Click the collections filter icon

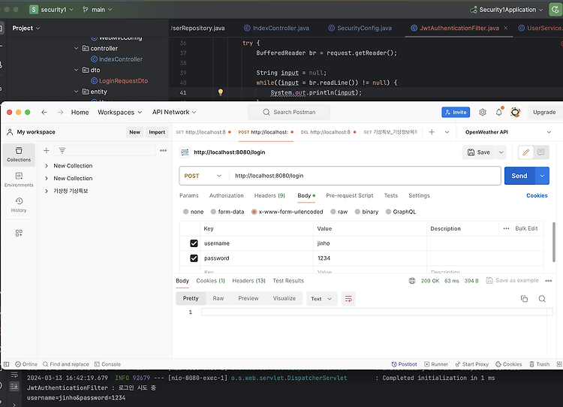62,150
